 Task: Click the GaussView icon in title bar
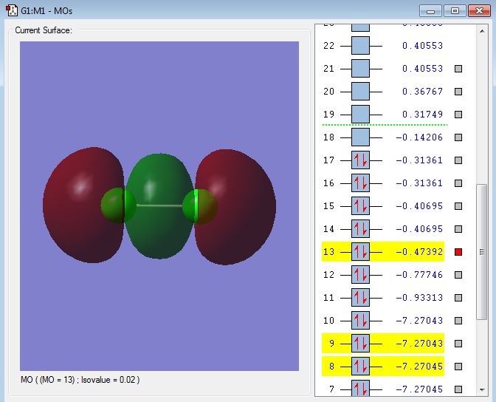12,11
